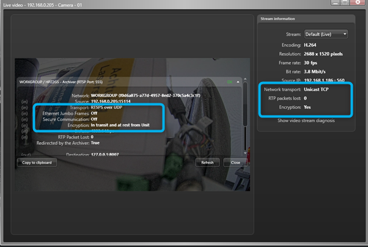Click the scrollbar up arrow in diagnosis
This screenshot has height=247, width=368.
(x=246, y=79)
